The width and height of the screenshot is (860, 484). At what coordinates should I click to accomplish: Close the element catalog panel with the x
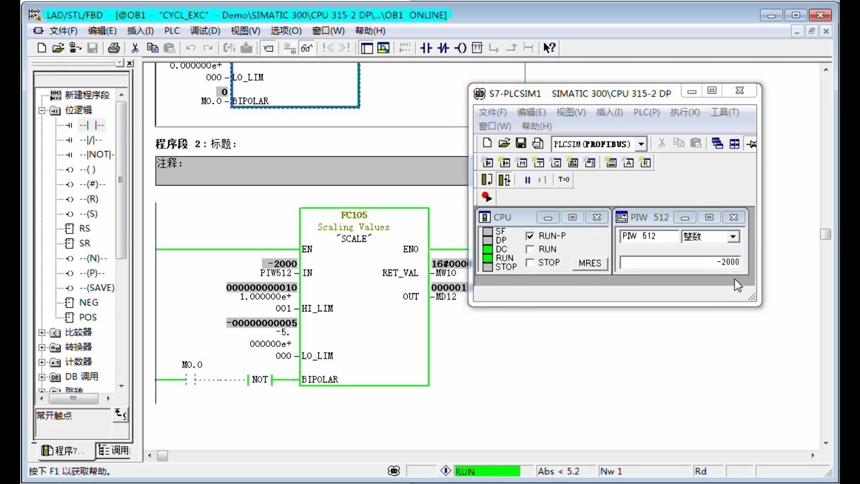(129, 63)
